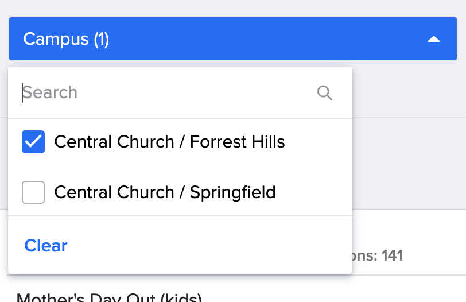Check the Central Church / Springfield checkbox
466x302 pixels.
(33, 192)
